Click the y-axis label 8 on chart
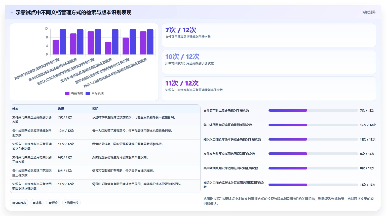 [x=47, y=37]
